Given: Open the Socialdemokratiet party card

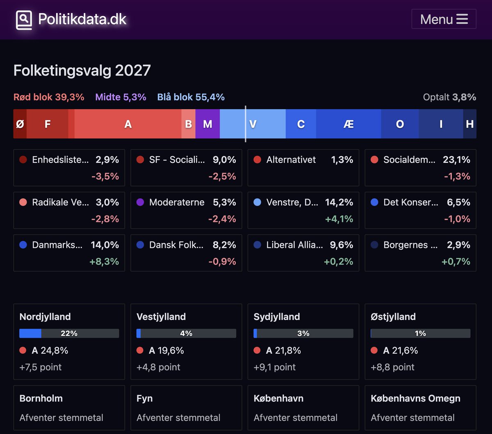Looking at the screenshot, I should point(421,168).
